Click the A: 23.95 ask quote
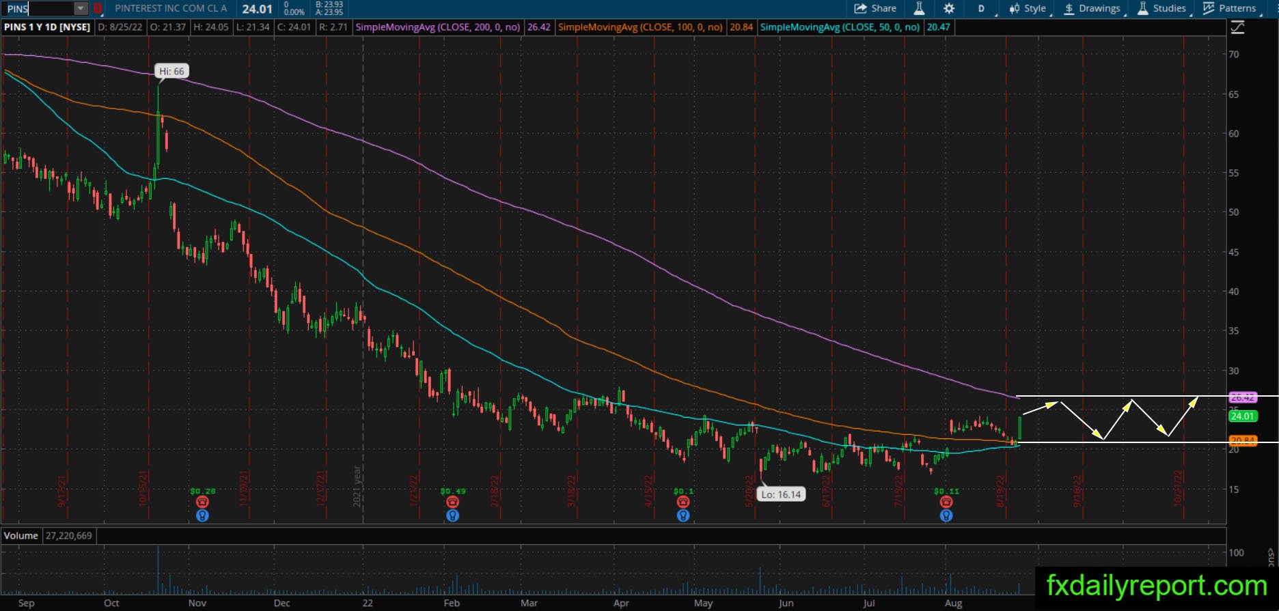 [329, 12]
